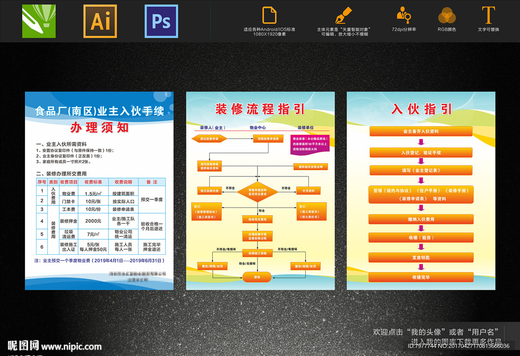
Task: Click the green CorelDRAW application icon
Action: [x=39, y=21]
